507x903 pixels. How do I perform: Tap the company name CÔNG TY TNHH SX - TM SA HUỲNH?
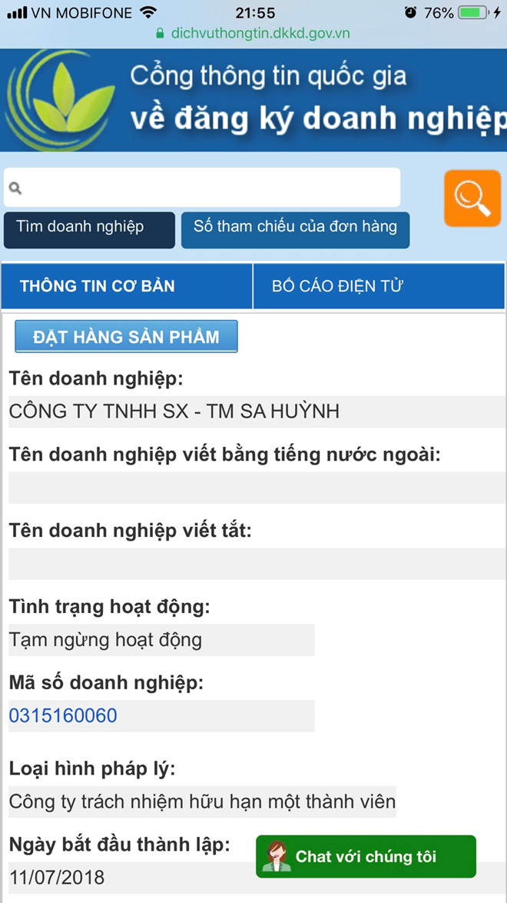[174, 412]
